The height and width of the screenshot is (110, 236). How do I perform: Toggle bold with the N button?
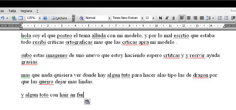point(160,18)
